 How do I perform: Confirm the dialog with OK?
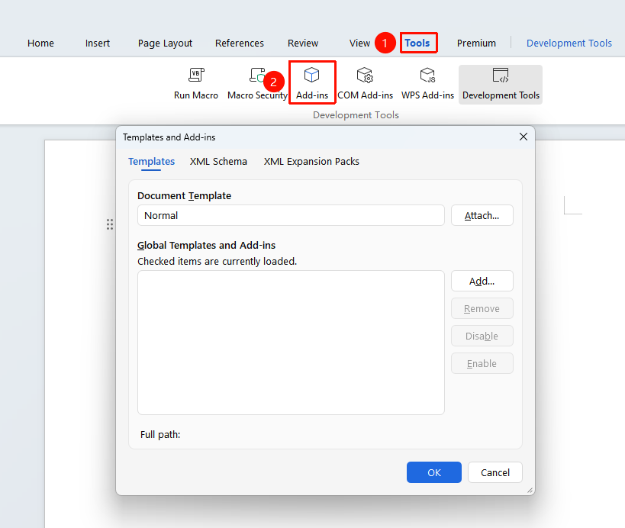pyautogui.click(x=434, y=472)
